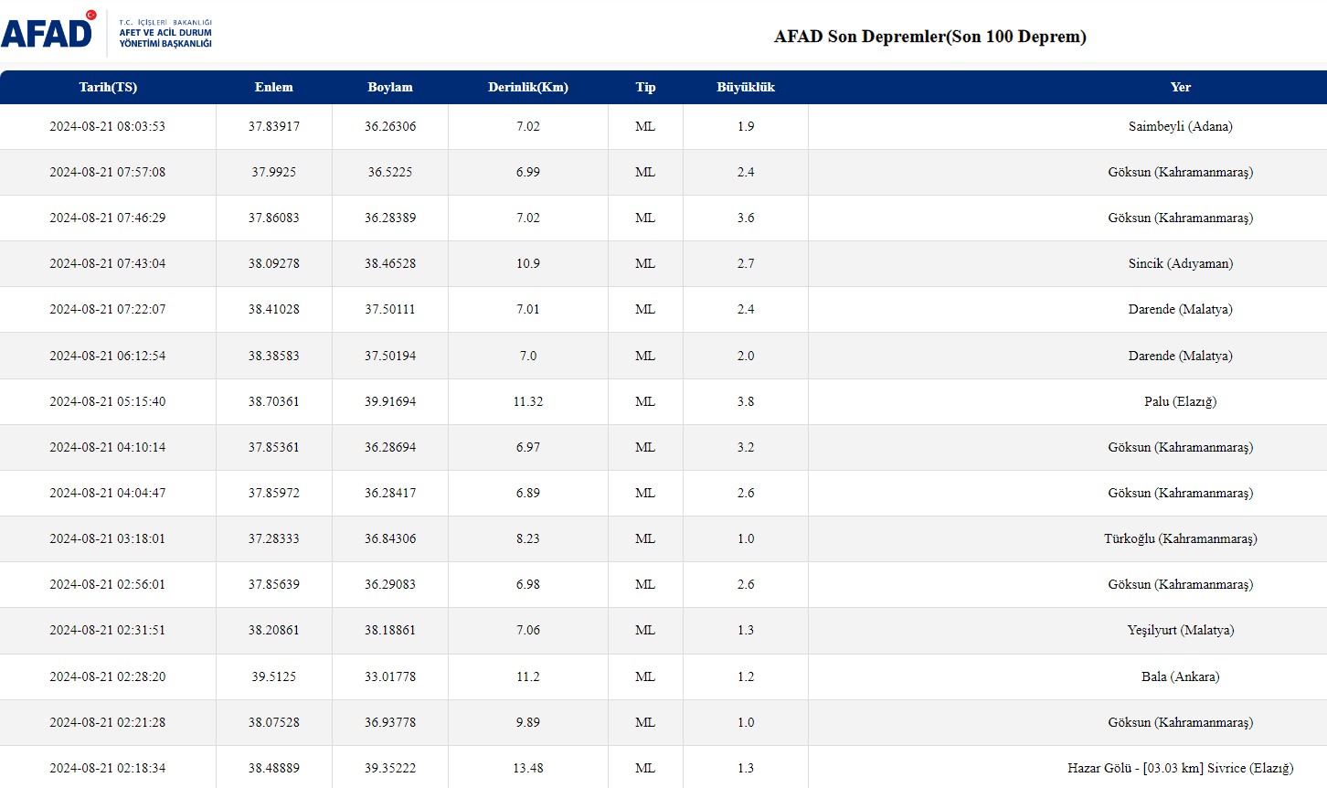1327x788 pixels.
Task: Select date cell 2024-08-21 06:12:54
Action: [108, 356]
